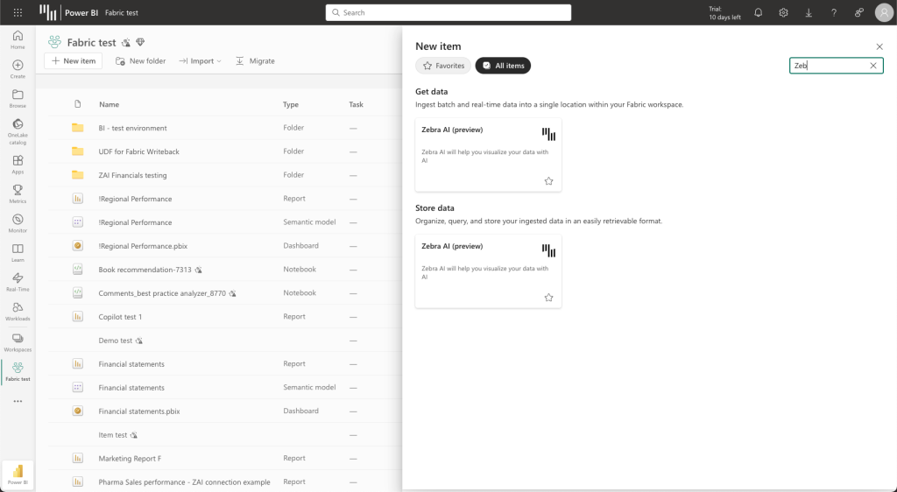The height and width of the screenshot is (492, 897).
Task: Click the download icon in header
Action: [x=809, y=12]
